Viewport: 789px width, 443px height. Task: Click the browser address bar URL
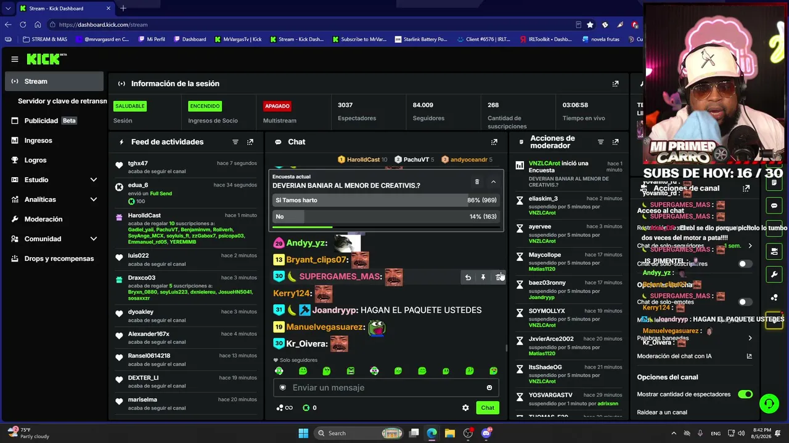pos(103,25)
